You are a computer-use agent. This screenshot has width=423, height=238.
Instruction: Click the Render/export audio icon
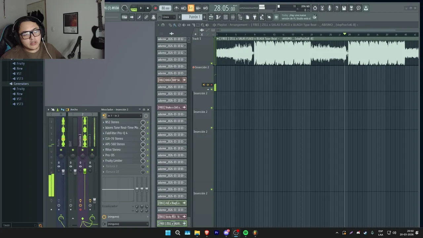(351, 8)
